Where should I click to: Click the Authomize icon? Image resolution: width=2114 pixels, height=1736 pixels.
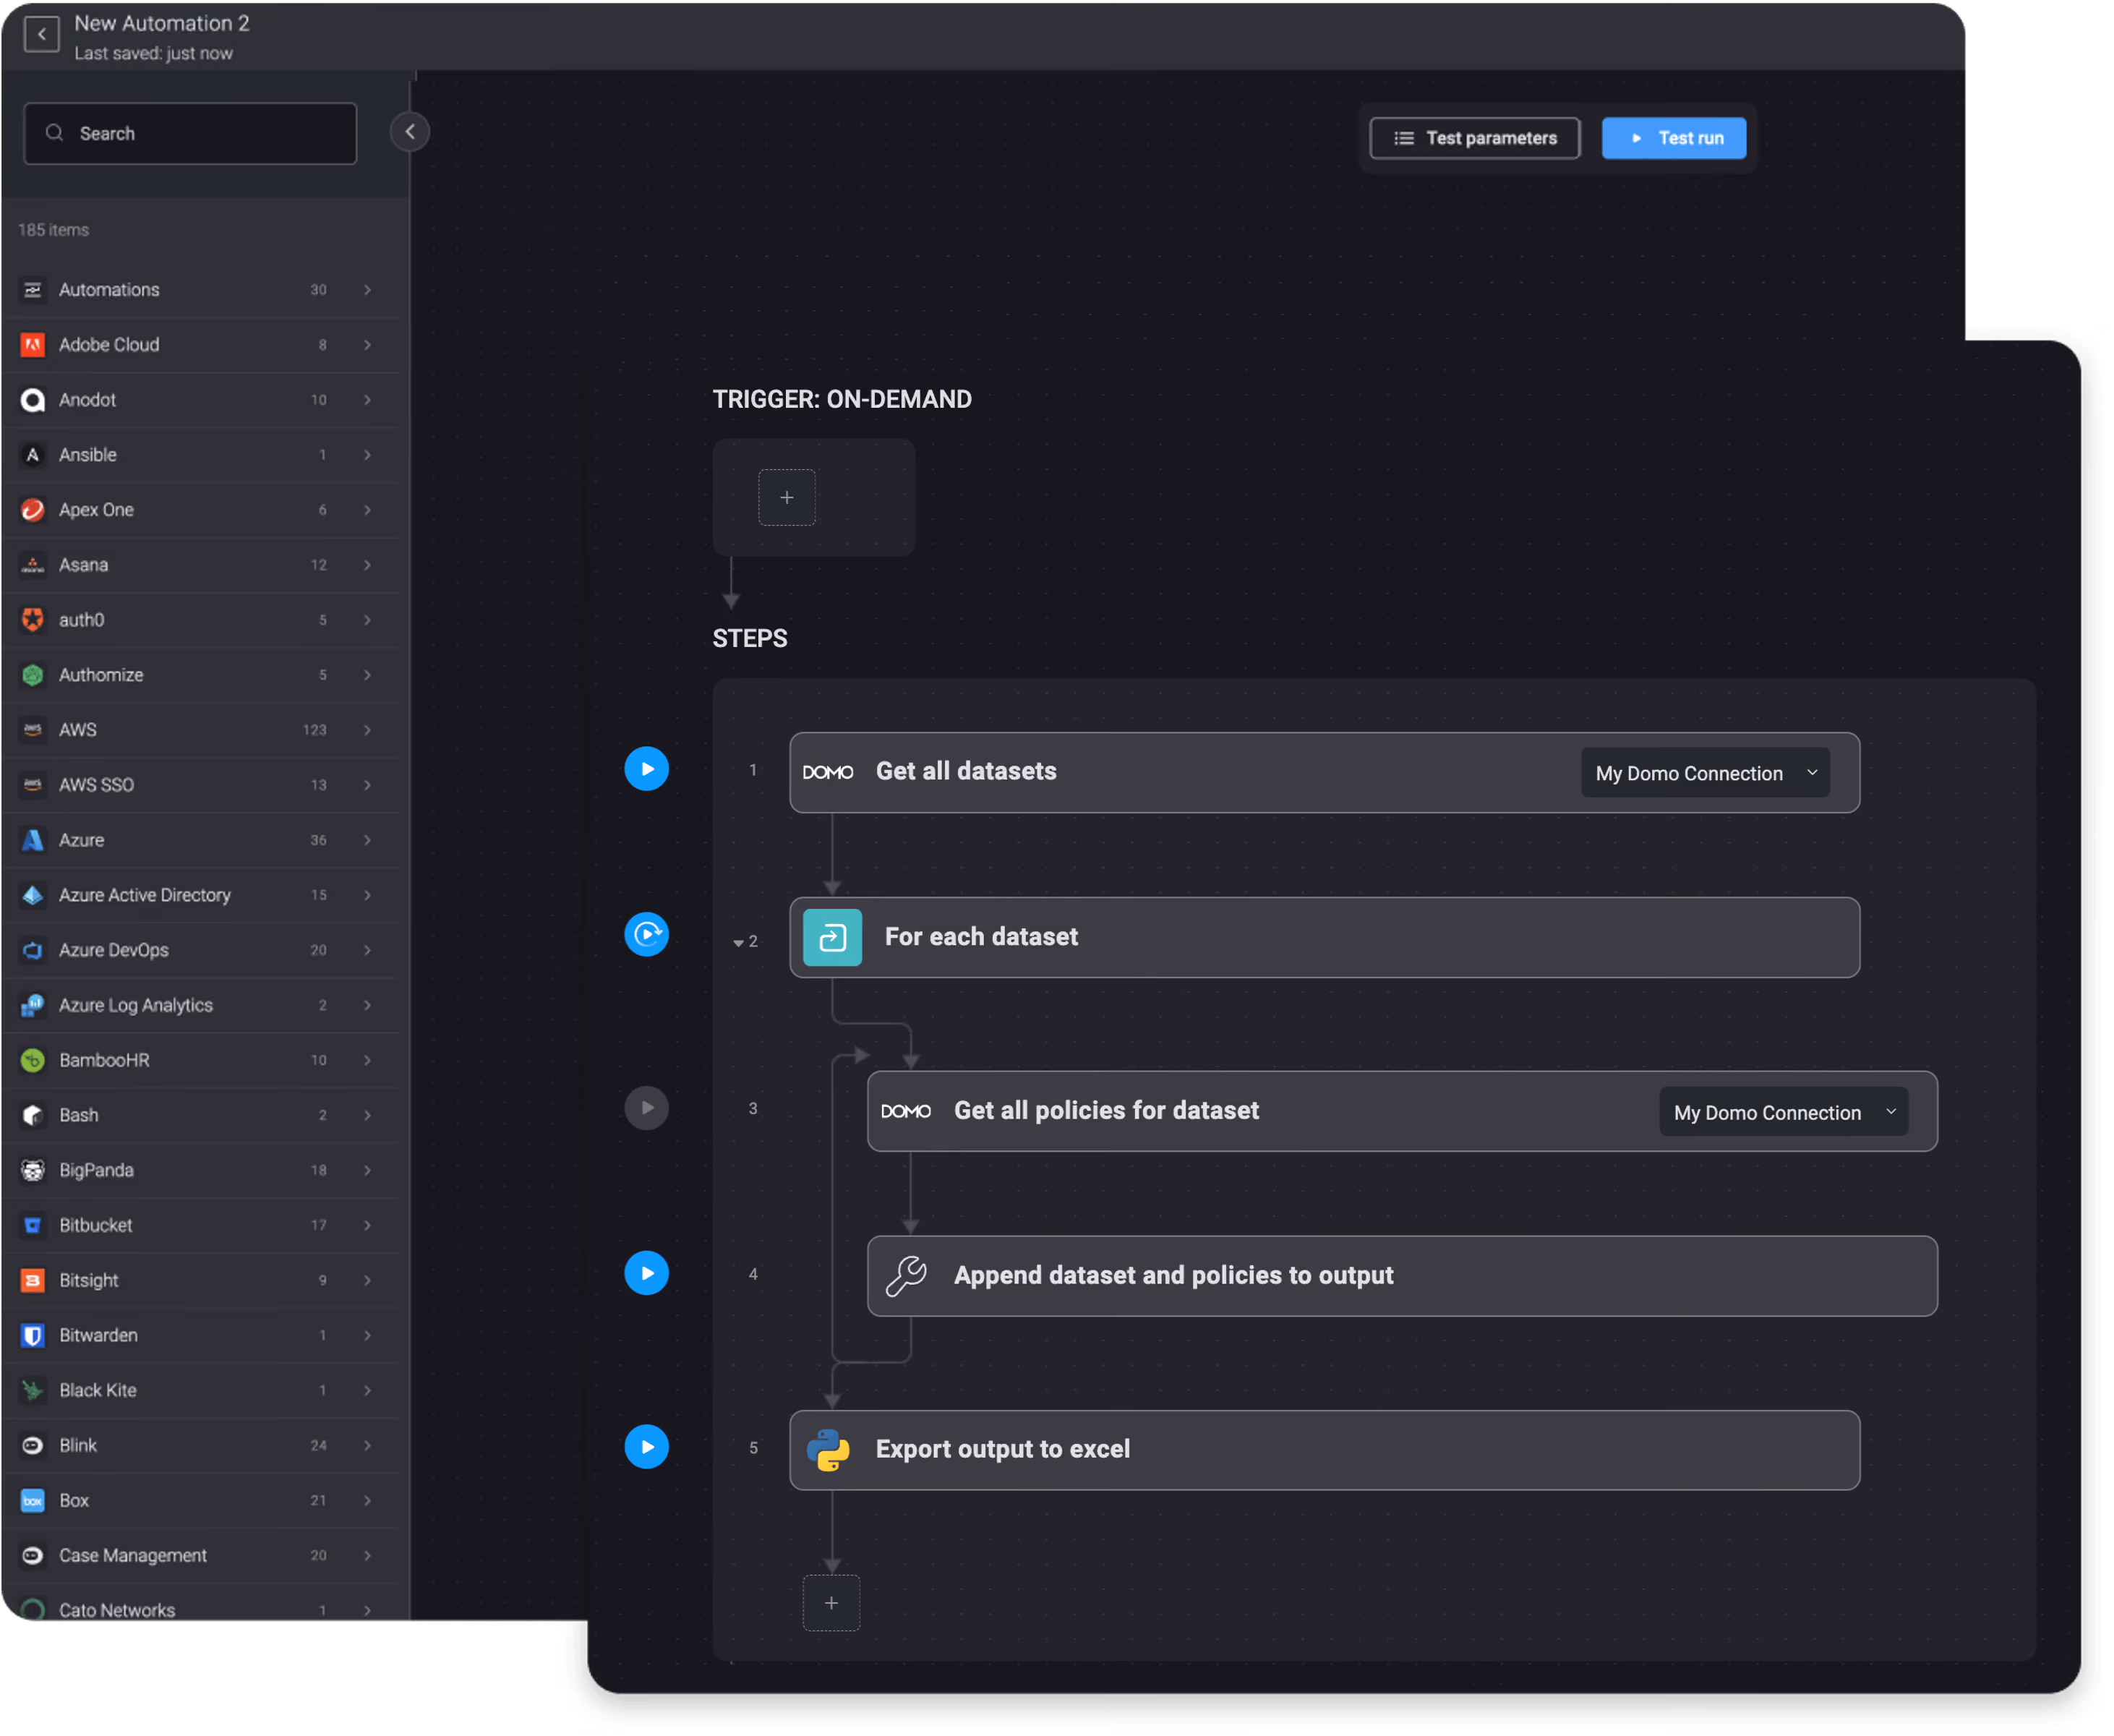(x=33, y=675)
